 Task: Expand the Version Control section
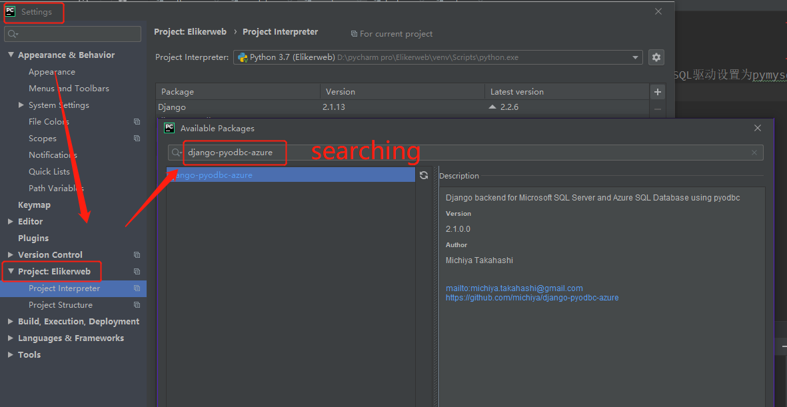(11, 254)
